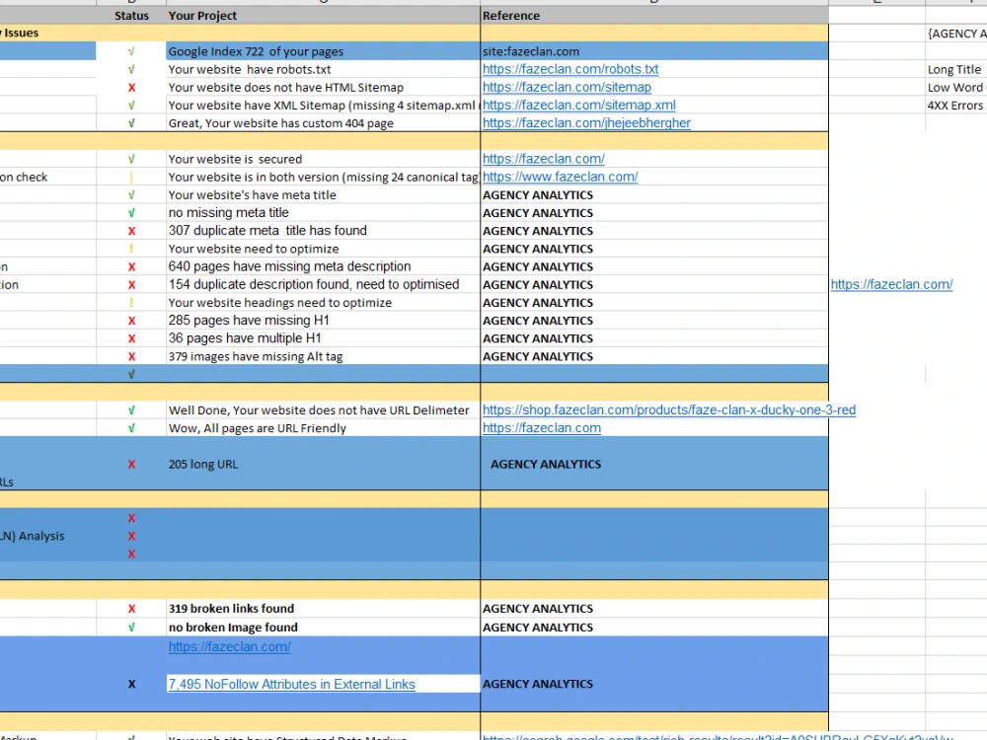Select AGENCY ANALYTICS cell in 319 broken links row
This screenshot has width=987, height=740.
coord(654,609)
